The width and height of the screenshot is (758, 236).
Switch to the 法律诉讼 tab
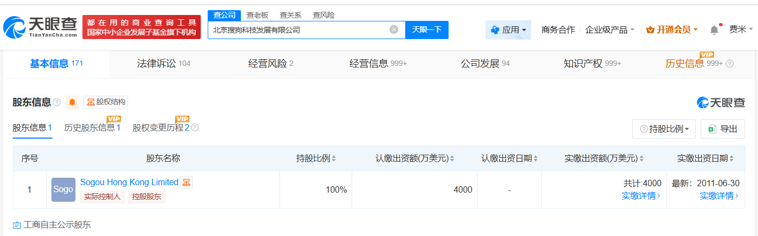pos(163,64)
